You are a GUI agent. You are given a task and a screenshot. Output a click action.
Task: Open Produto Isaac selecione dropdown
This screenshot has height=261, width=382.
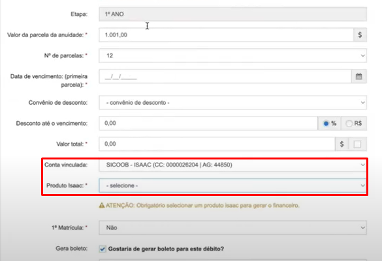[x=232, y=185]
